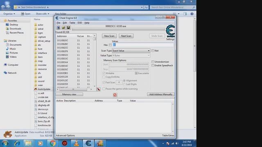
Task: Select Downloads under Favorites
Action: [x=15, y=29]
